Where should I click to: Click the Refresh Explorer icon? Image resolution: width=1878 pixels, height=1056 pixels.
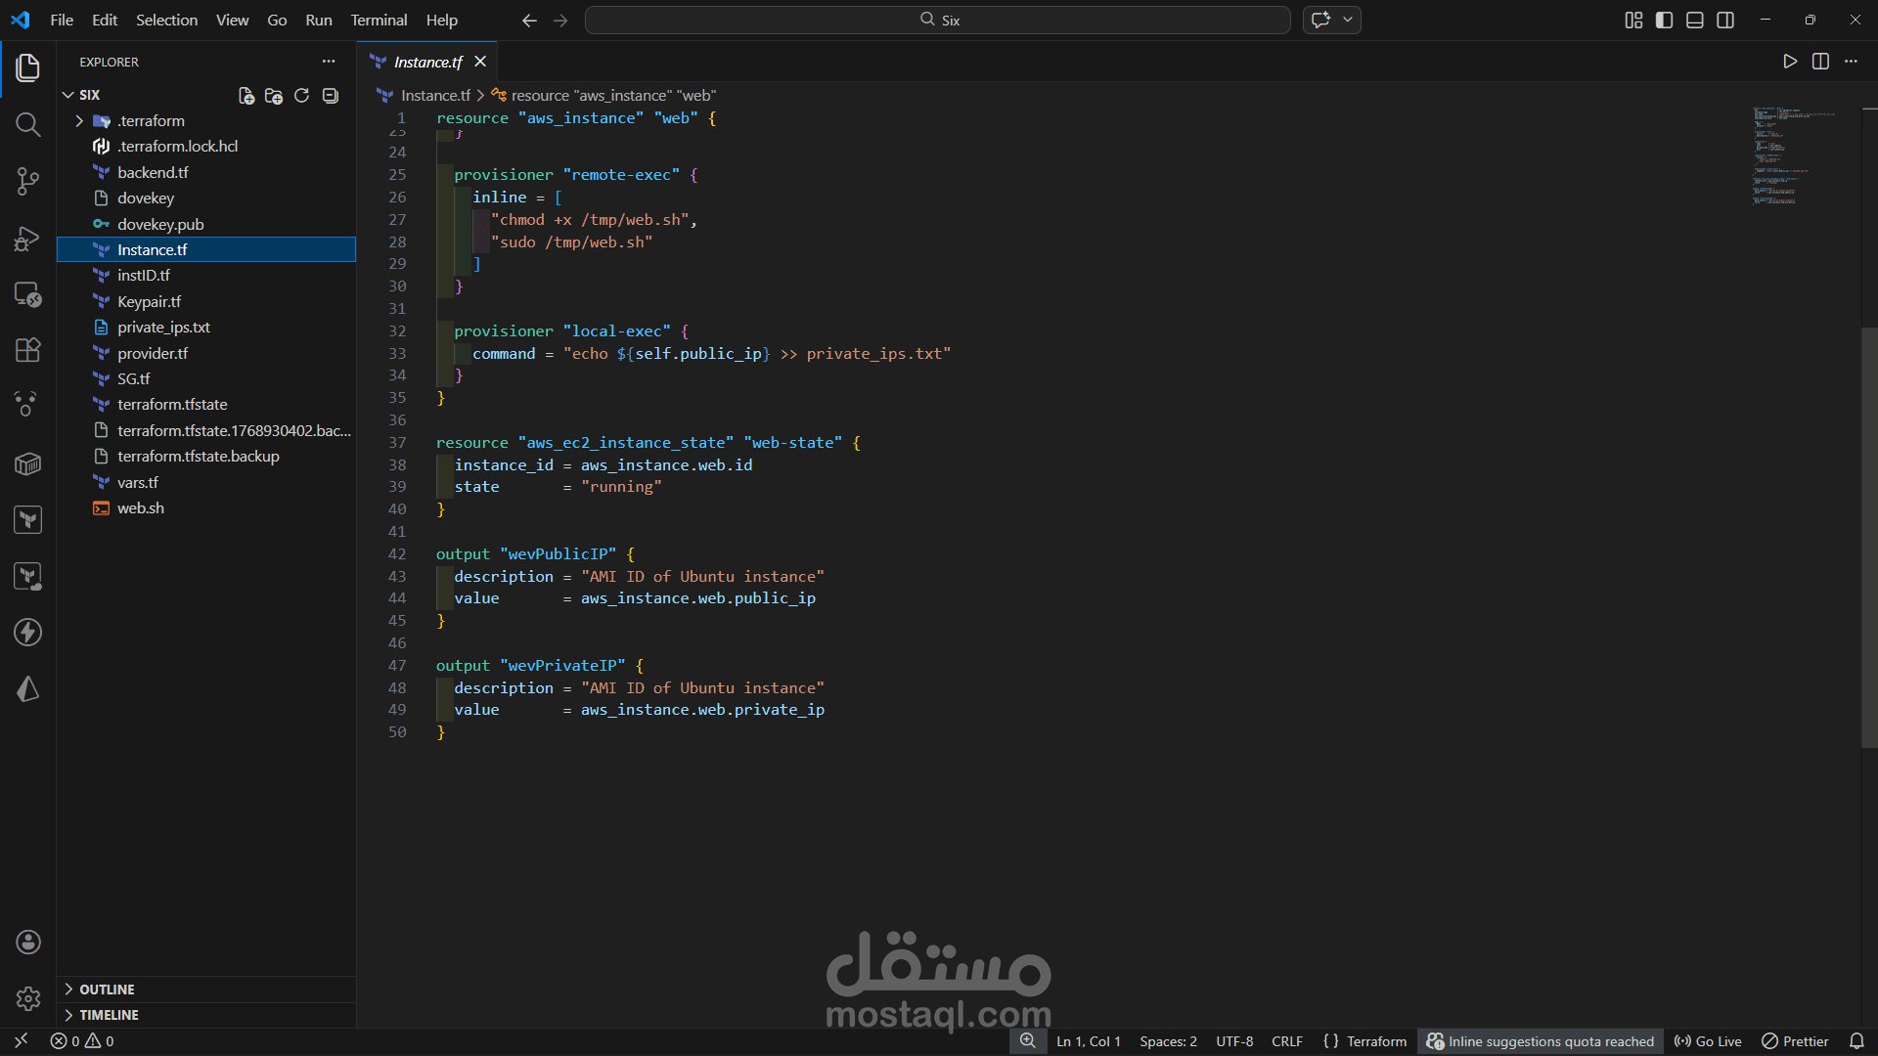click(302, 95)
